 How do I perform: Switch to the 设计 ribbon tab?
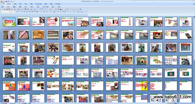(x=26, y=4)
